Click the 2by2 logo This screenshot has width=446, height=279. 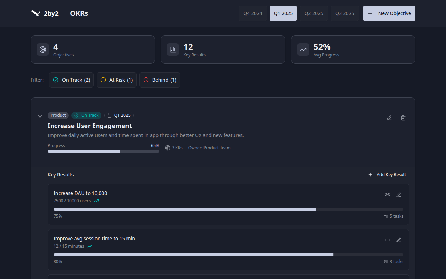tap(45, 13)
